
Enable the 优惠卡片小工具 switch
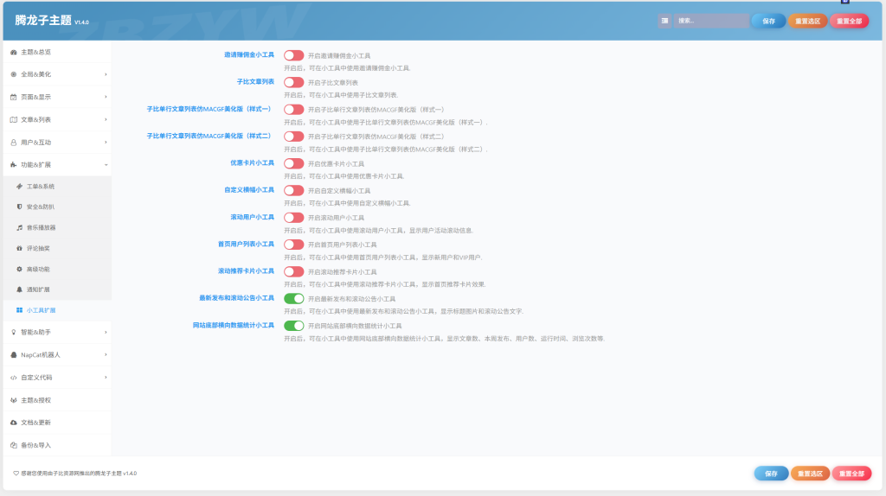[x=294, y=163]
